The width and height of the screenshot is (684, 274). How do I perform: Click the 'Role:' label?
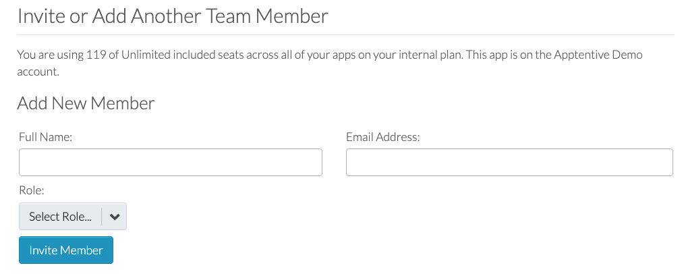pyautogui.click(x=32, y=191)
